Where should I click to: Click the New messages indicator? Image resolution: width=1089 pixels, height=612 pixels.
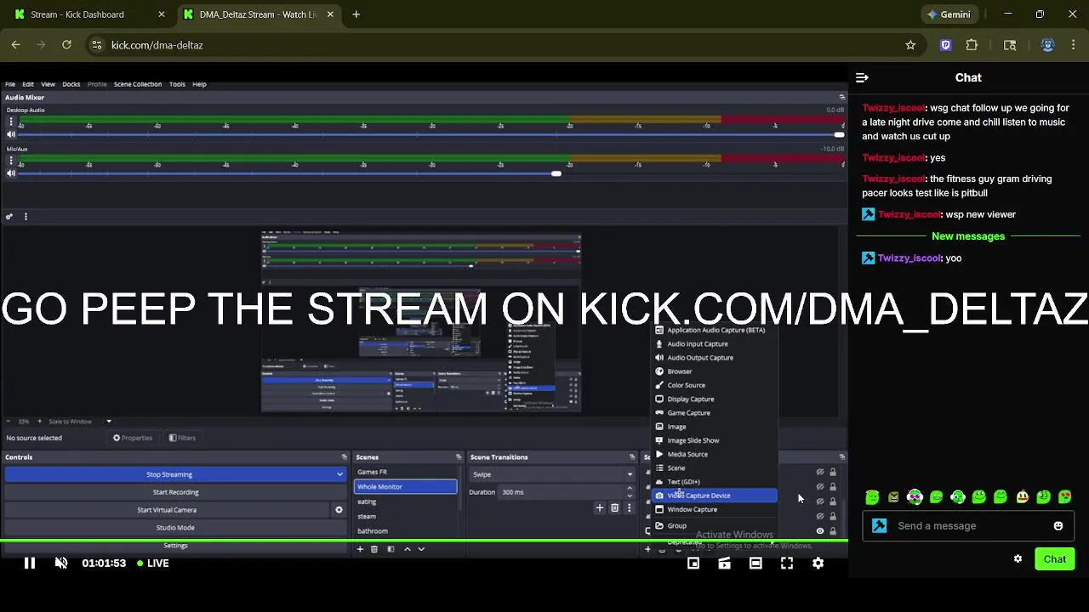click(968, 236)
